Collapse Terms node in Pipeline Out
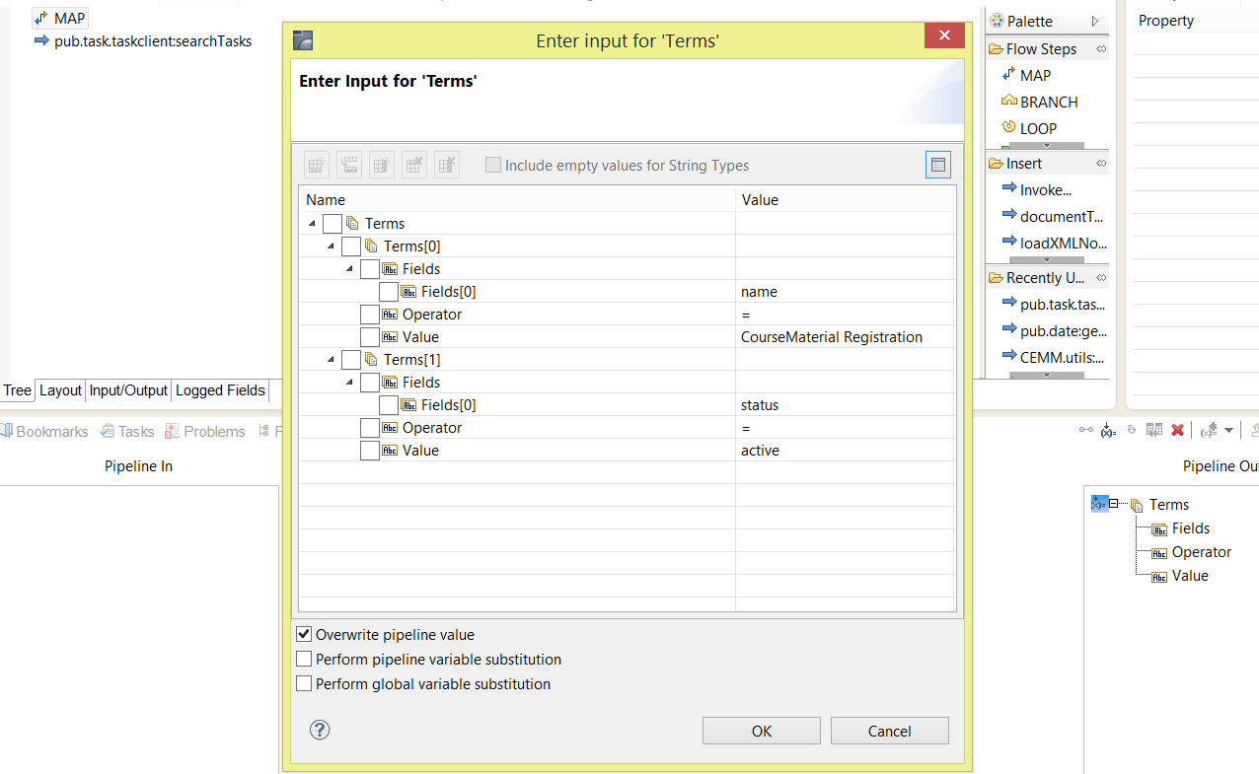 pos(1114,504)
